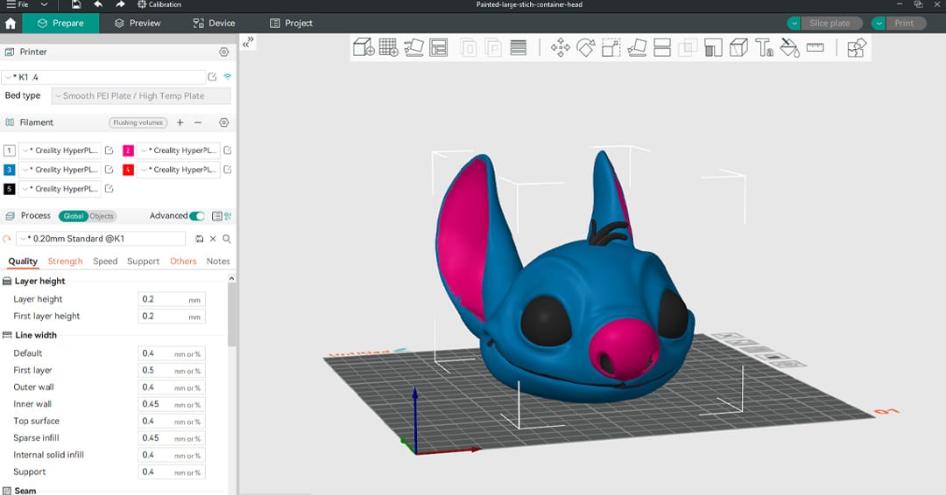This screenshot has height=495, width=946.
Task: Switch process scope to Global
Action: pos(74,216)
